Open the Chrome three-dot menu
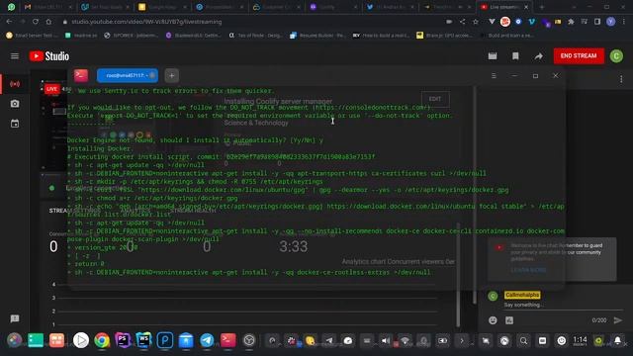This screenshot has height=356, width=633. tap(624, 22)
